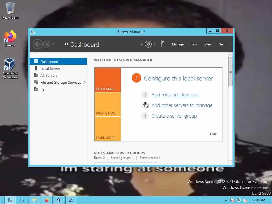Click the step 4 number circle
Viewport: 272px width, 204px height.
click(145, 116)
